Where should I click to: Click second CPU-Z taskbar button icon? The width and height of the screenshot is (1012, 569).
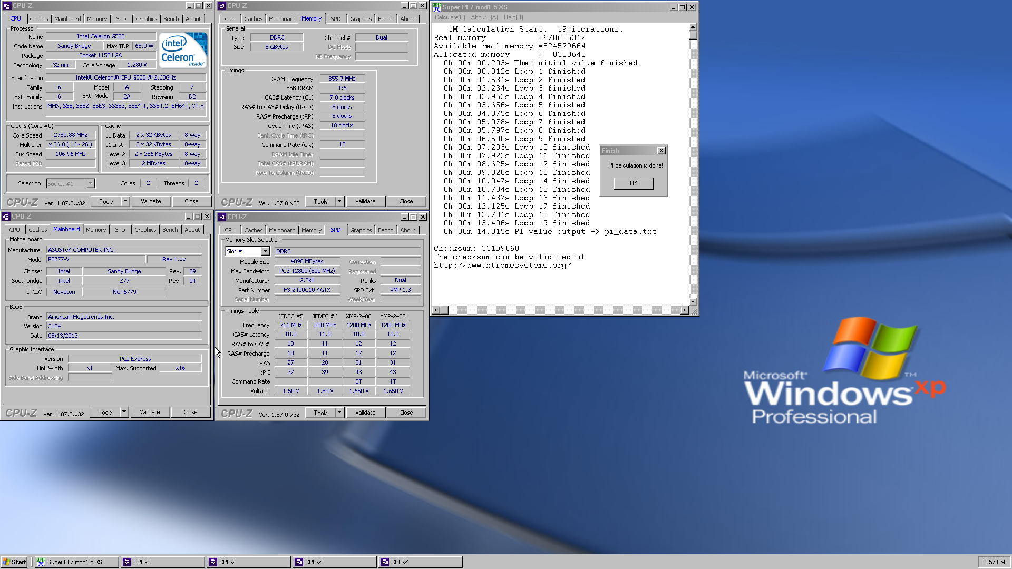point(212,562)
